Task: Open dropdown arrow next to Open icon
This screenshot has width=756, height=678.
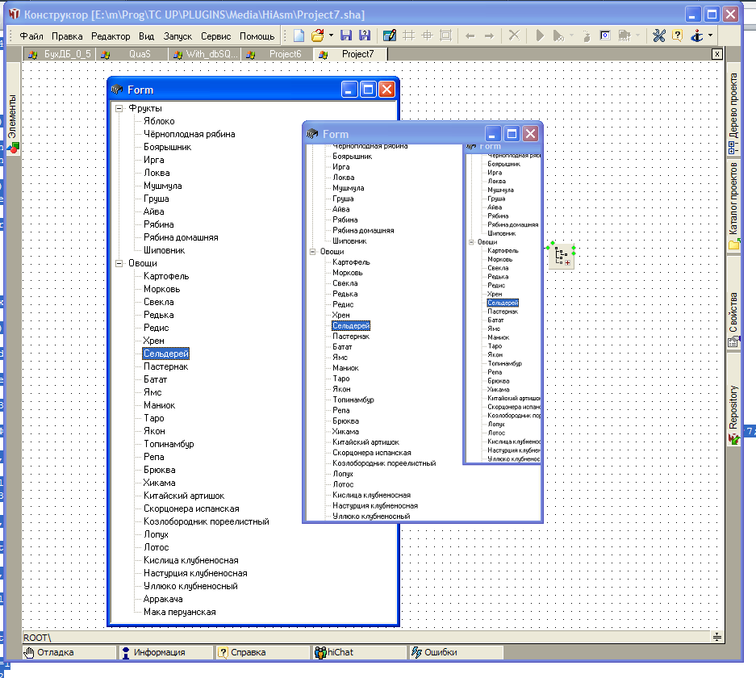Action: (x=330, y=36)
